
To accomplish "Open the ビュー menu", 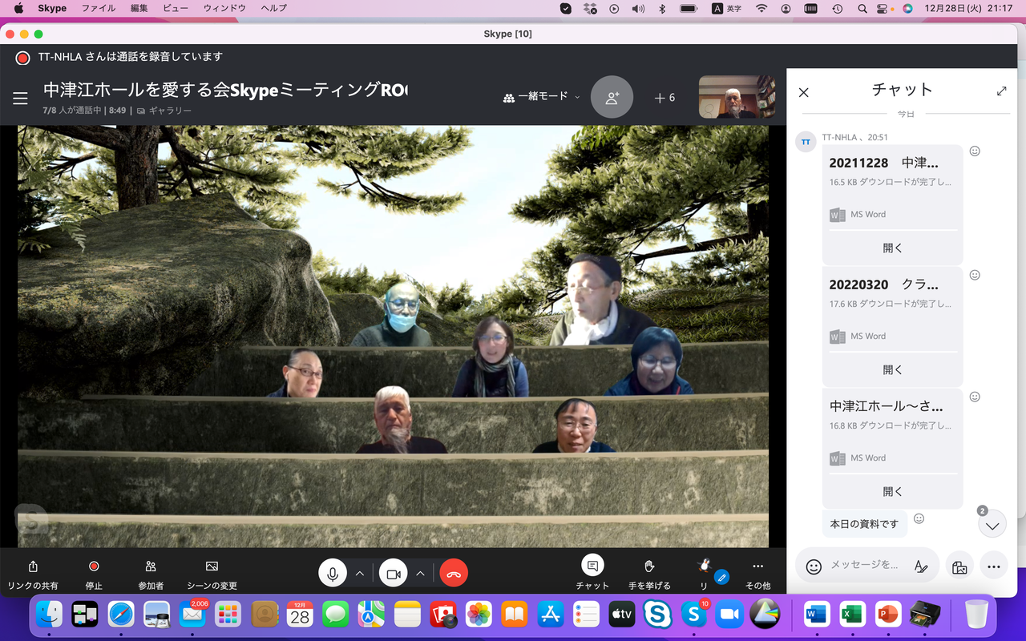I will (176, 9).
